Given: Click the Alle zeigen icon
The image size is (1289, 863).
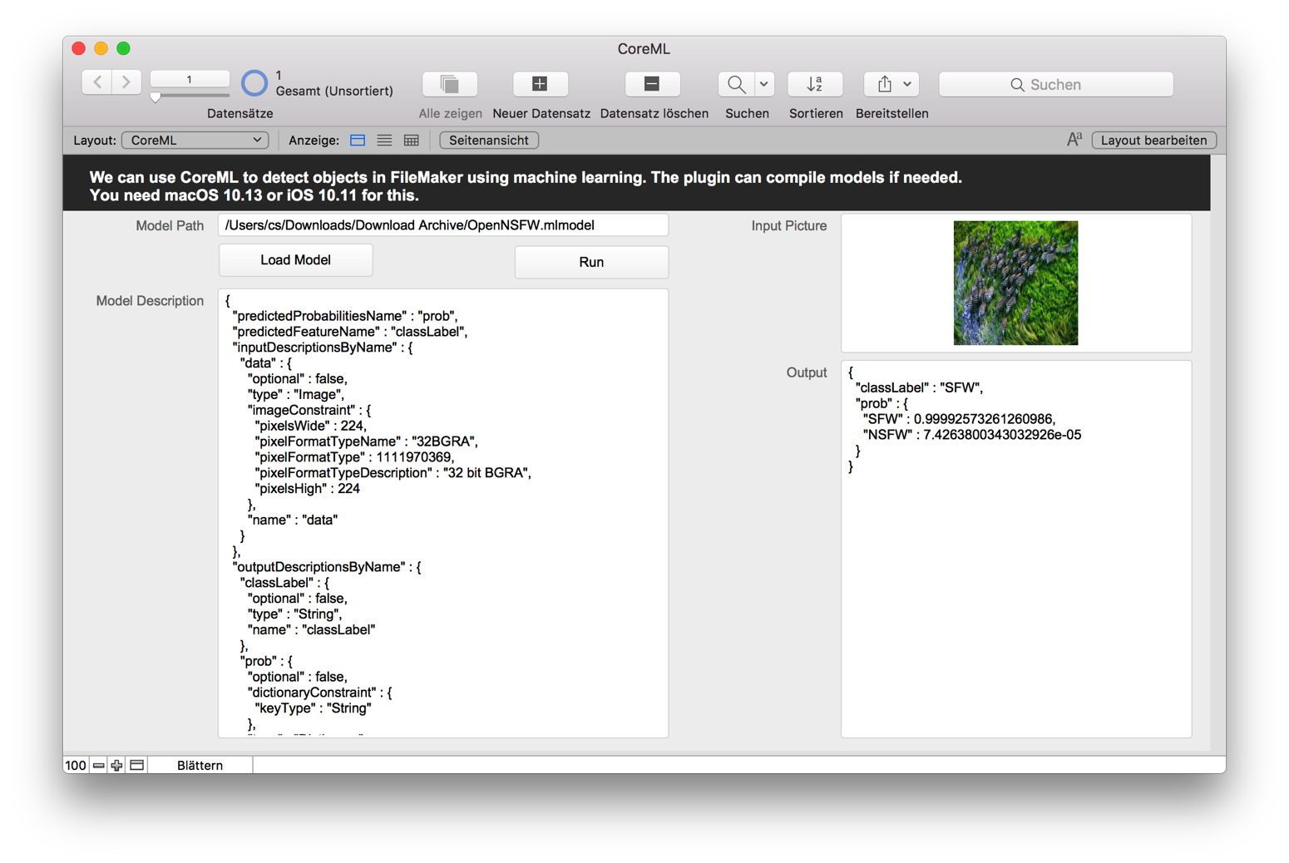Looking at the screenshot, I should pos(450,84).
